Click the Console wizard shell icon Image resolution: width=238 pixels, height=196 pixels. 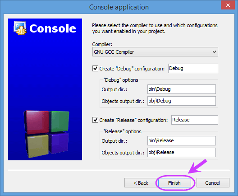pos(20,28)
